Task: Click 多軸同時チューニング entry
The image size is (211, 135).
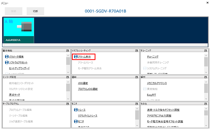Action: pos(158,62)
